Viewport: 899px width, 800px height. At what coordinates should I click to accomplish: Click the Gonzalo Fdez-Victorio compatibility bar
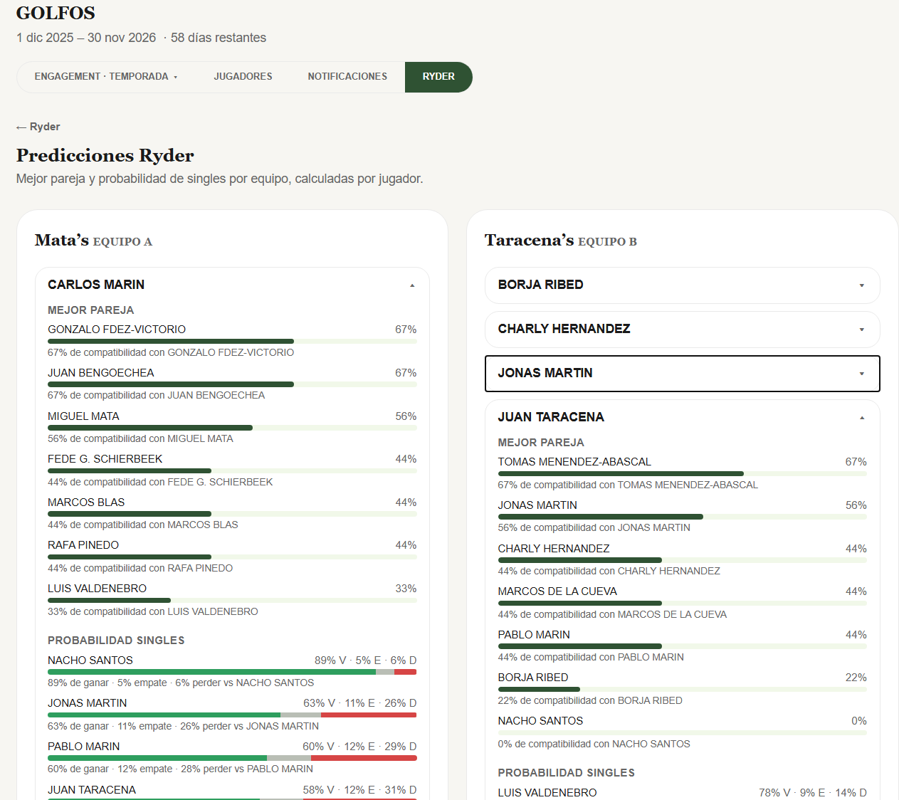tap(232, 342)
